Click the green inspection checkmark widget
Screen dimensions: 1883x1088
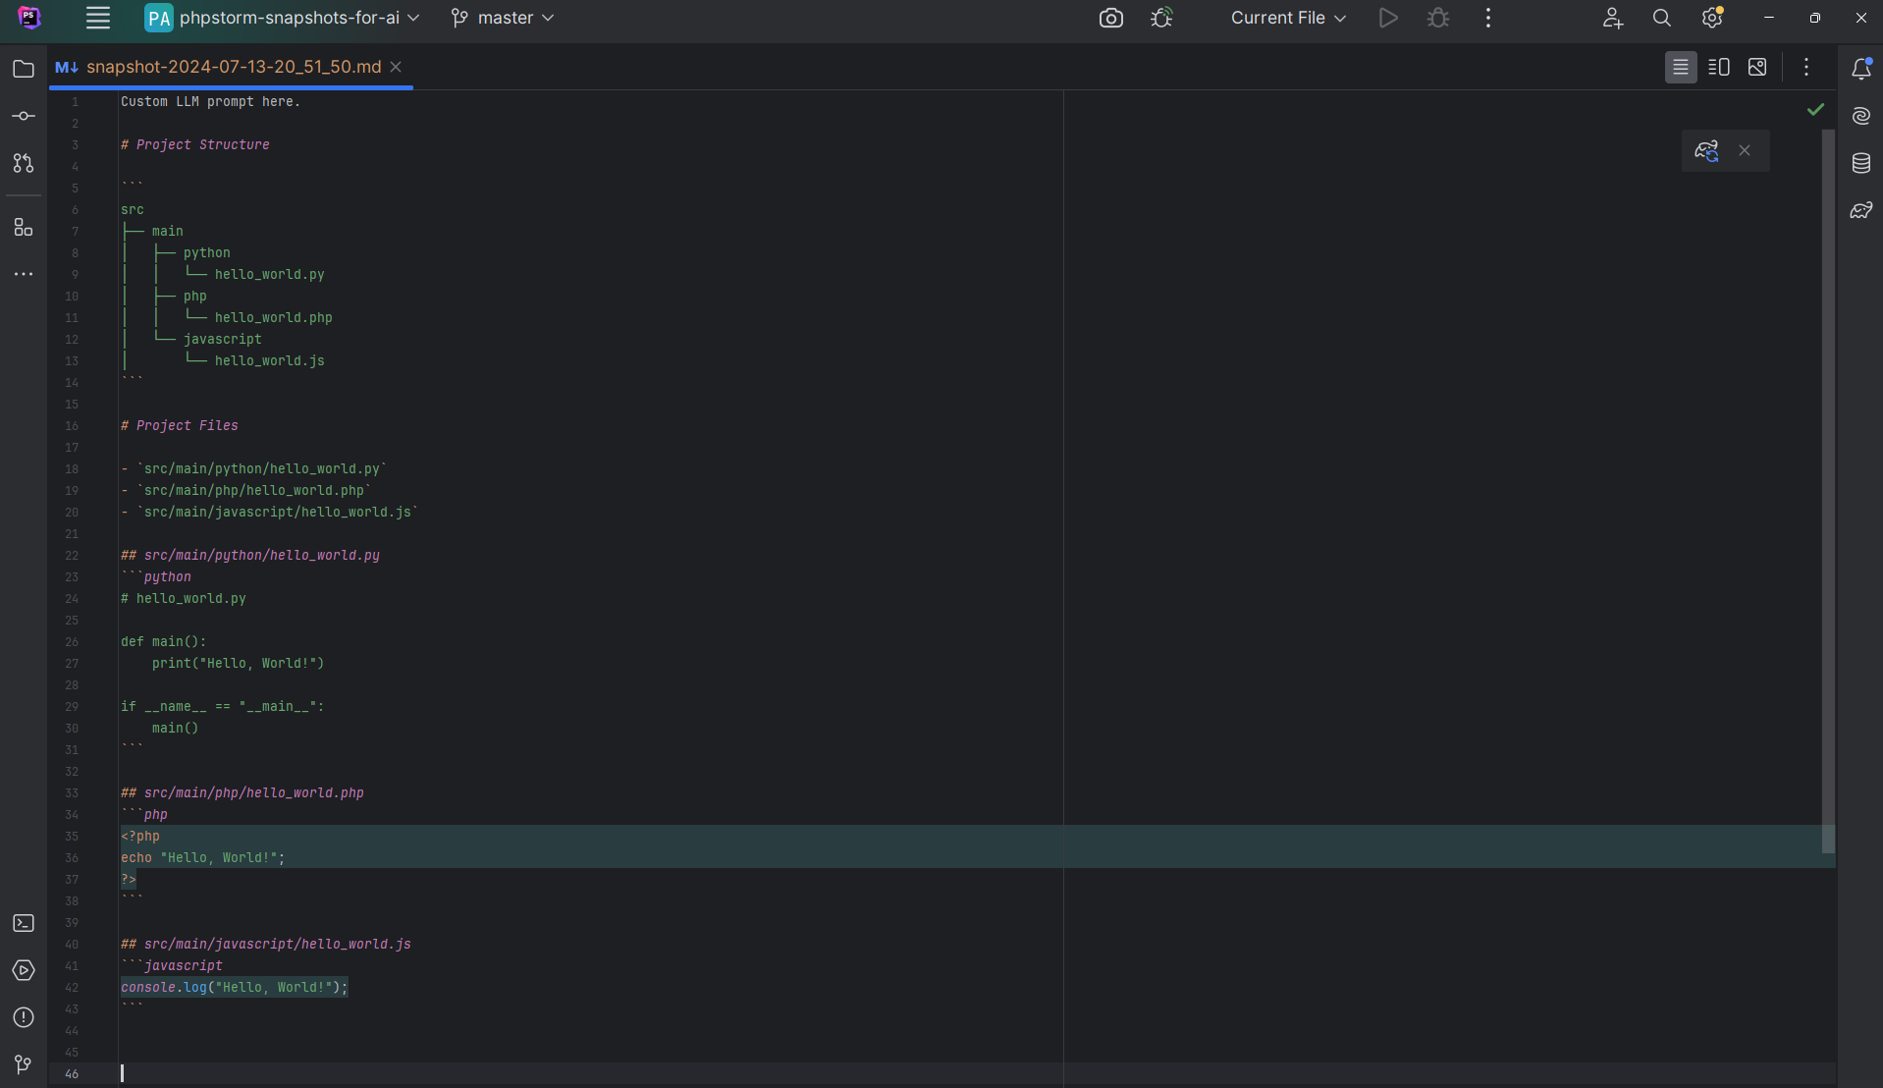point(1816,109)
